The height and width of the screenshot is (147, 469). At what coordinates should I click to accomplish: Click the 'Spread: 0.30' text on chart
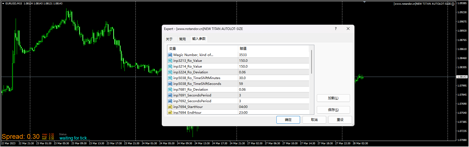21,137
